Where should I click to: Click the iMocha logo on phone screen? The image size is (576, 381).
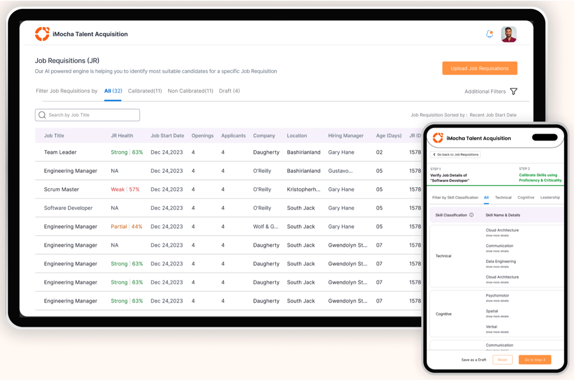pyautogui.click(x=438, y=138)
